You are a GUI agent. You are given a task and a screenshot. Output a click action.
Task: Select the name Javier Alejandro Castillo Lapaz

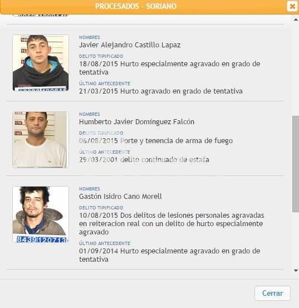(130, 45)
